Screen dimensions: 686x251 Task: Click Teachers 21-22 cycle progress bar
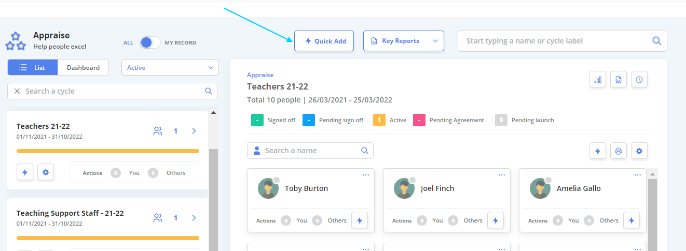coord(108,151)
